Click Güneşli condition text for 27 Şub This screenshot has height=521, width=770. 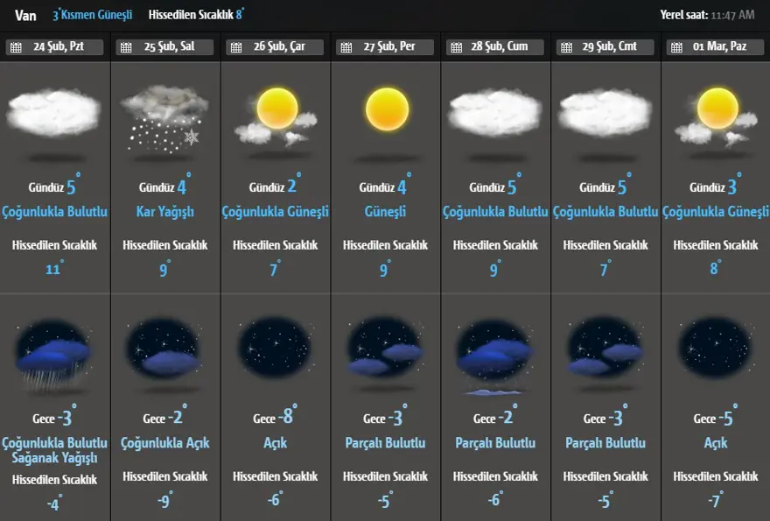[x=386, y=212]
